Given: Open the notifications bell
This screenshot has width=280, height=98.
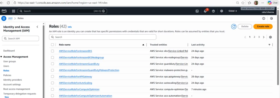Looking at the screenshot, I should 205,11.
